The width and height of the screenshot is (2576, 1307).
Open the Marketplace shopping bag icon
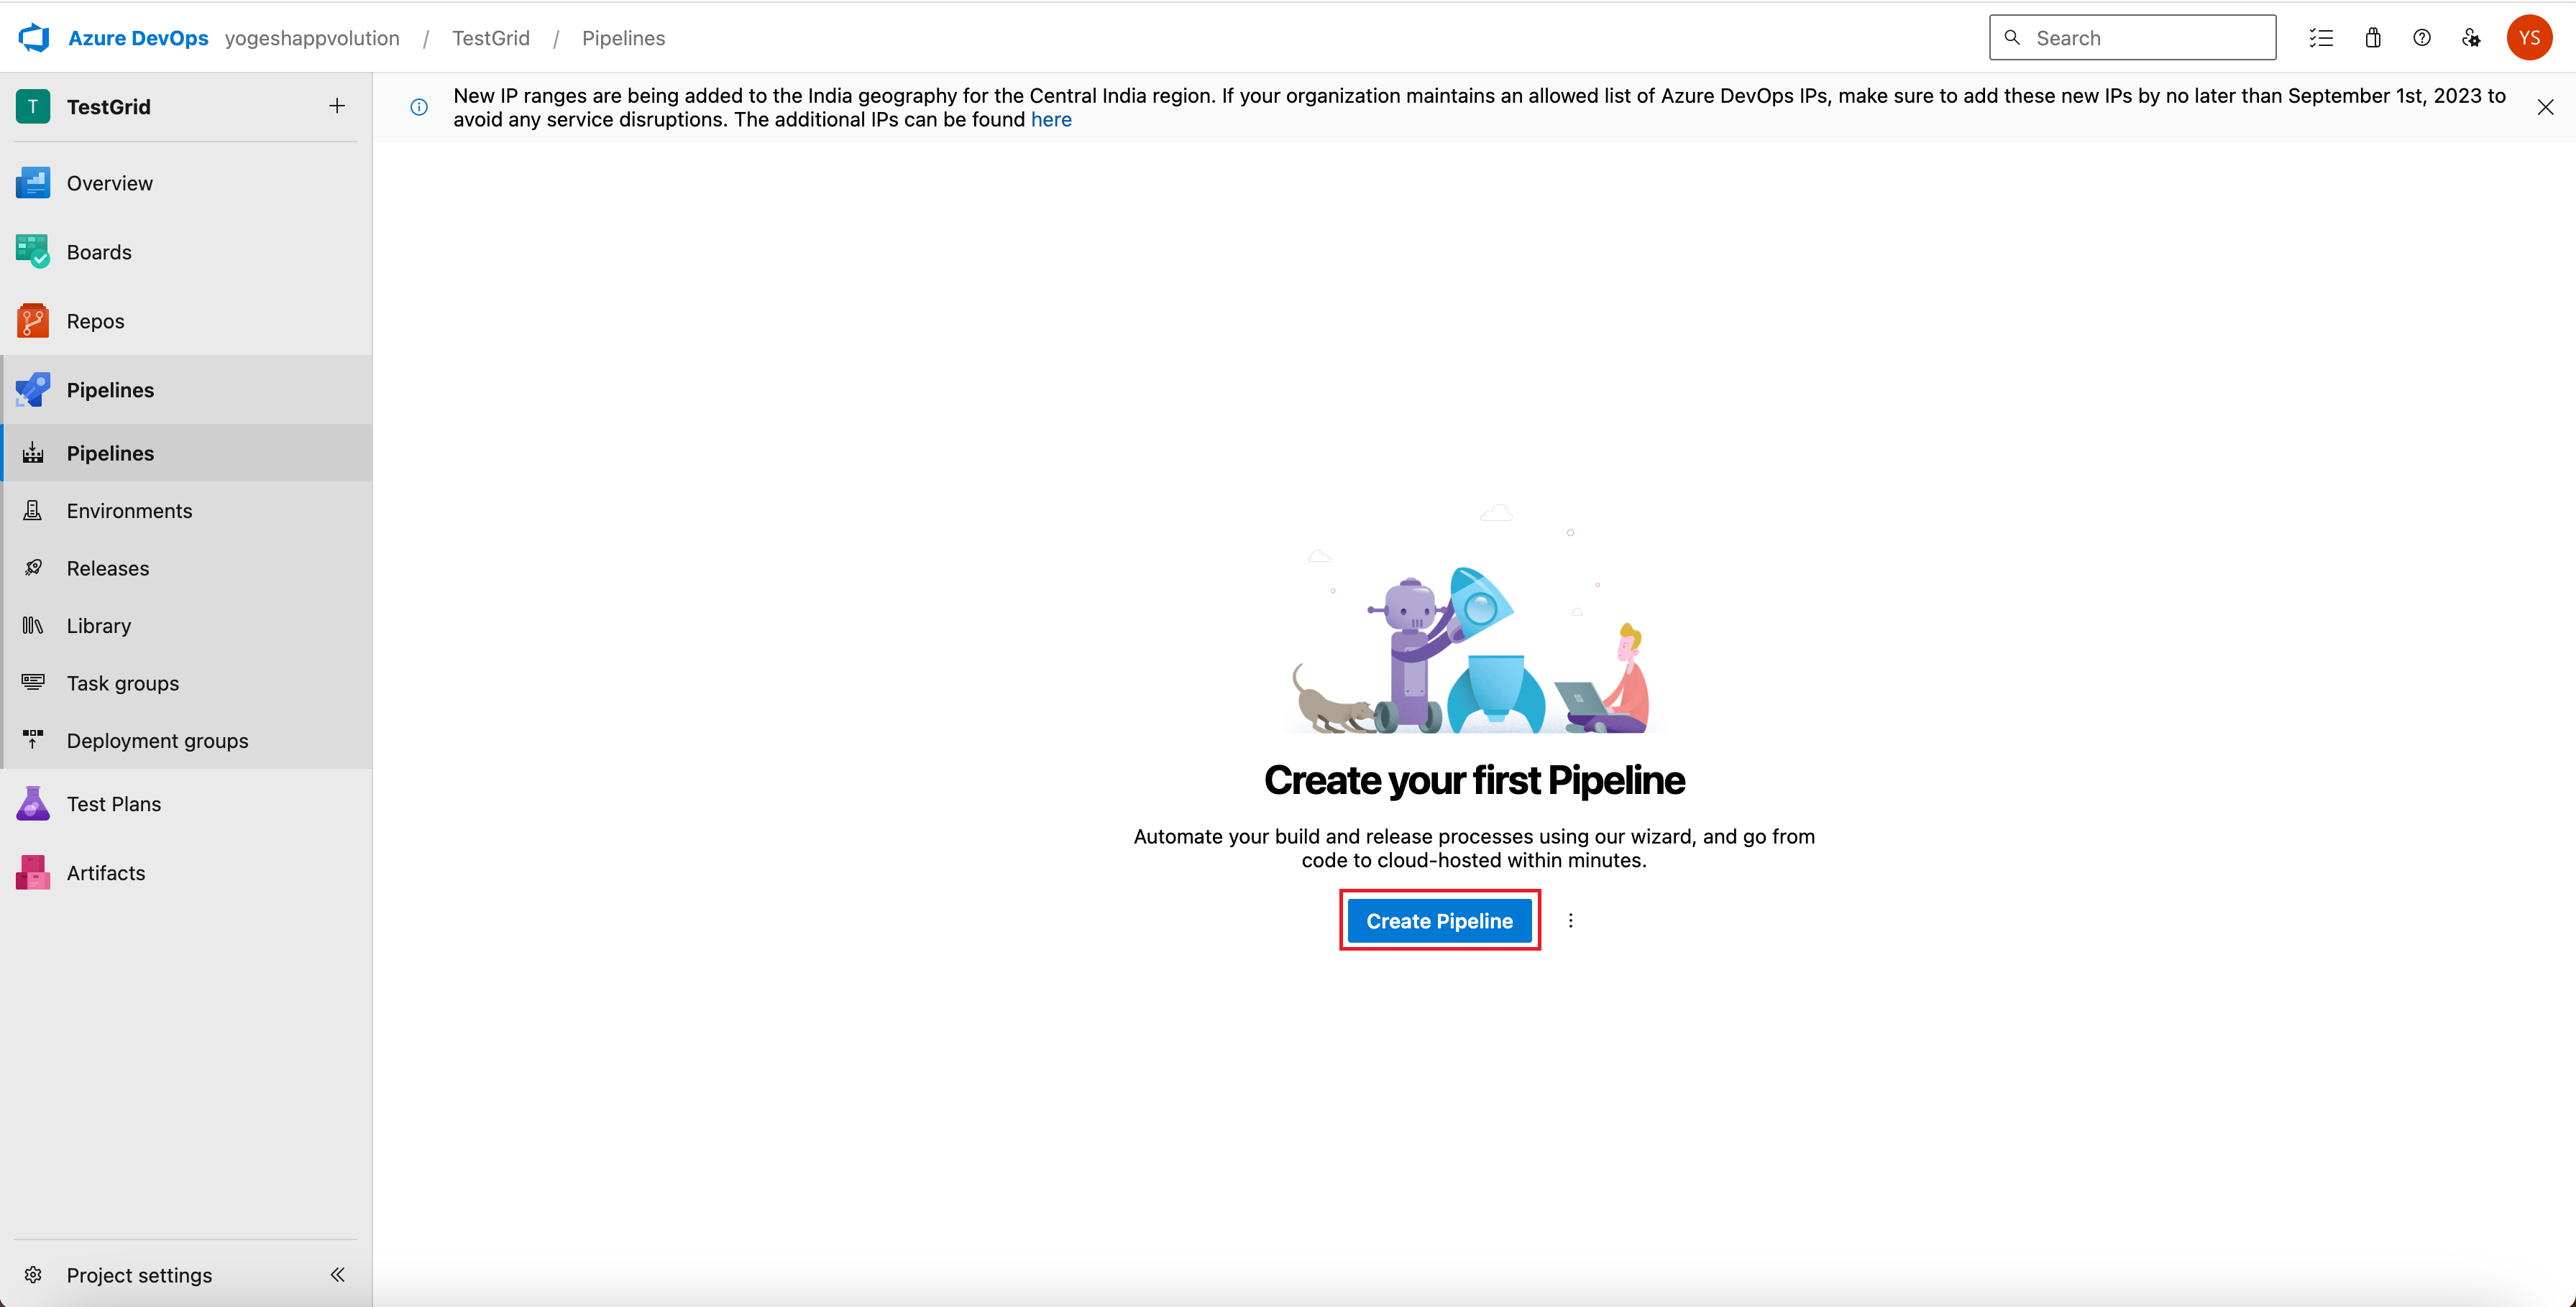pyautogui.click(x=2372, y=38)
